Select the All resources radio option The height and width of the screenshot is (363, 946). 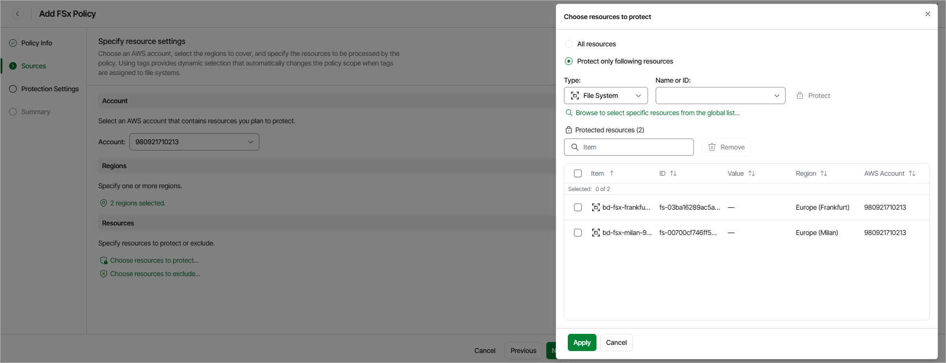pyautogui.click(x=569, y=44)
